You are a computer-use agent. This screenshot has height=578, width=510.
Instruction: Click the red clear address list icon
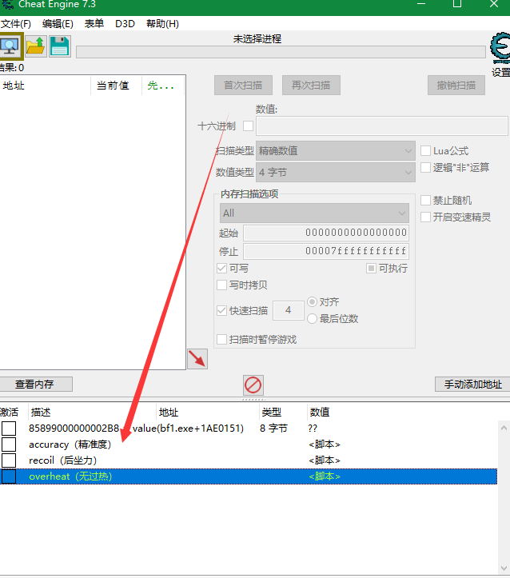(253, 385)
